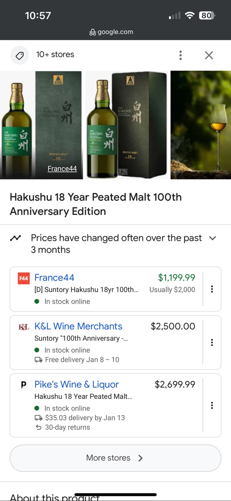Open the three-dot menu in the header
Screen dimensions: 231x501
click(x=180, y=55)
